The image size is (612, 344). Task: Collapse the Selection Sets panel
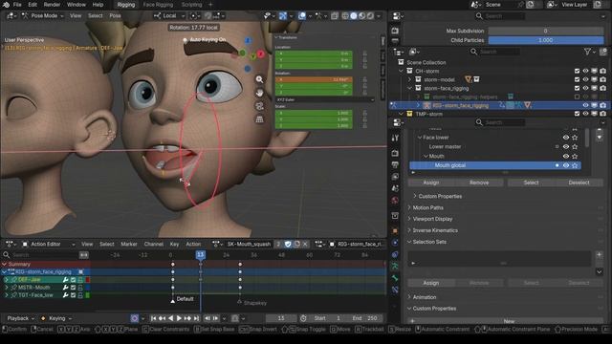pyautogui.click(x=429, y=242)
